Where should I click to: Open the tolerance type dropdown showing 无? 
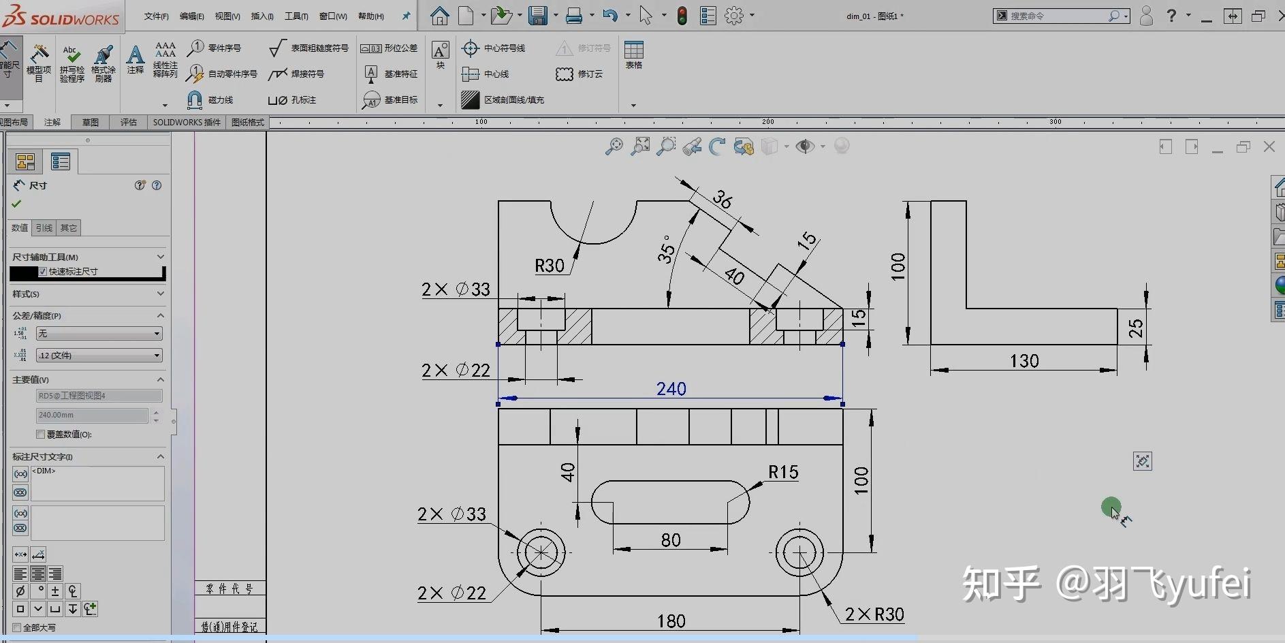99,333
